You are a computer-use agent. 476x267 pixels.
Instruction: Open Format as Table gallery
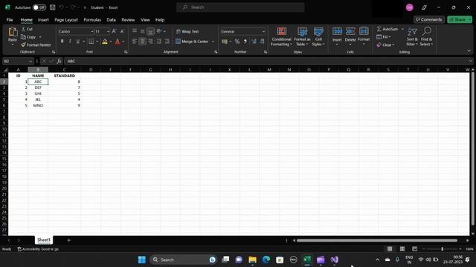coord(302,36)
